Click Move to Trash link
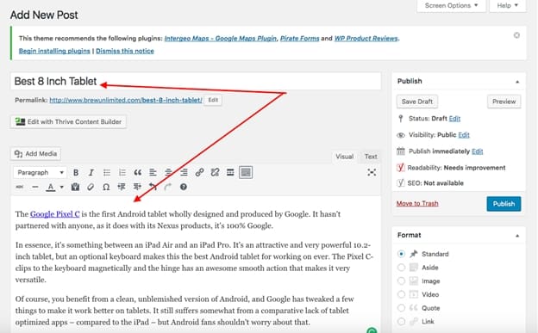Viewport: 538px width, 333px height. (417, 203)
